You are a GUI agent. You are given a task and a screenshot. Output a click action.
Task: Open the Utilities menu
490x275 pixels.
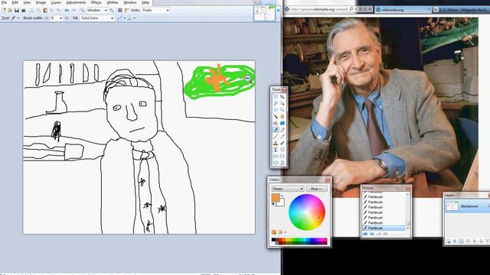113,2
